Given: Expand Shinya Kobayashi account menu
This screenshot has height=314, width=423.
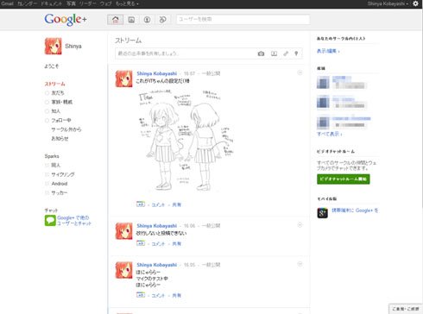Looking at the screenshot, I should 388,3.
